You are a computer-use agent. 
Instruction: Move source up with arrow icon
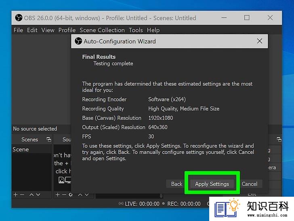pyautogui.click(x=80, y=195)
